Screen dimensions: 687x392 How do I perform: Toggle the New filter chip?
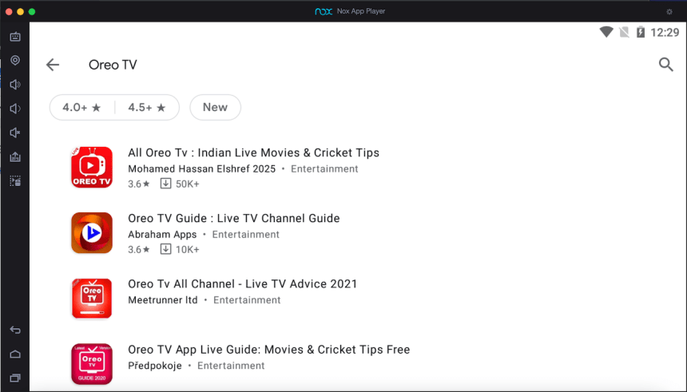coord(215,107)
